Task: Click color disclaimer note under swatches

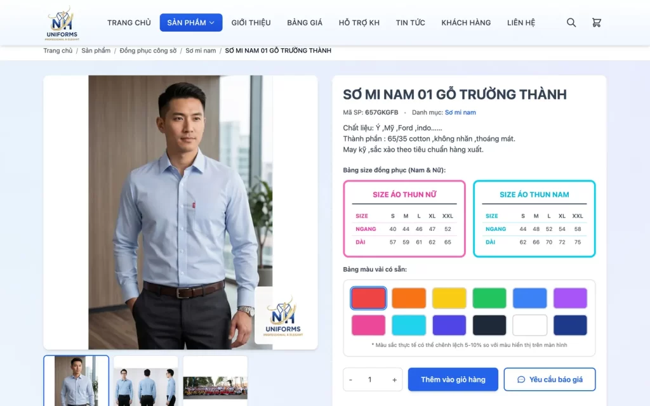Action: tap(469, 344)
